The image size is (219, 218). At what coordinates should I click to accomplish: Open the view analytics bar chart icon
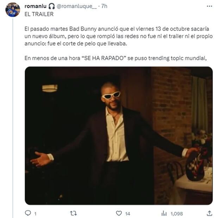(164, 213)
